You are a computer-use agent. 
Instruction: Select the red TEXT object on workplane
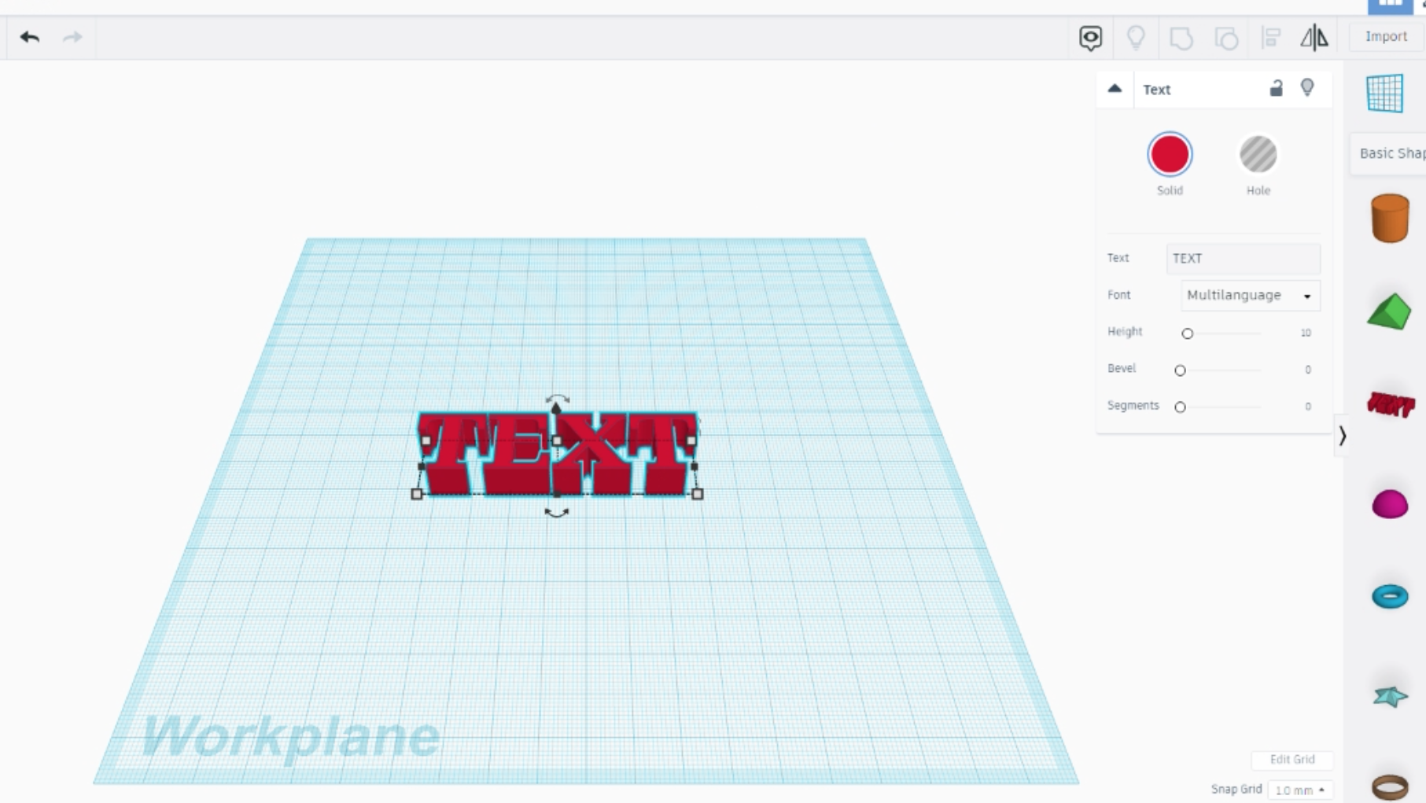(x=556, y=454)
